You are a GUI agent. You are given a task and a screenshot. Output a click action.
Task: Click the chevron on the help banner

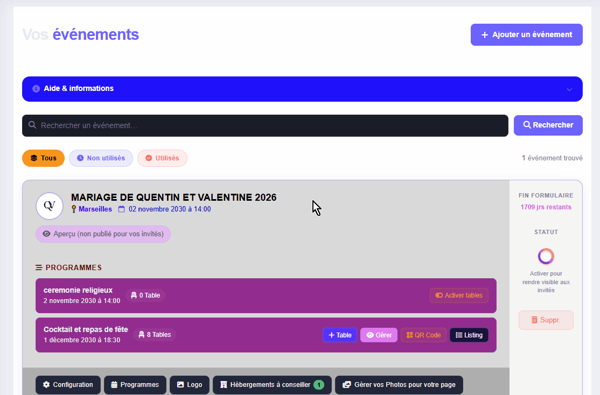pyautogui.click(x=569, y=89)
